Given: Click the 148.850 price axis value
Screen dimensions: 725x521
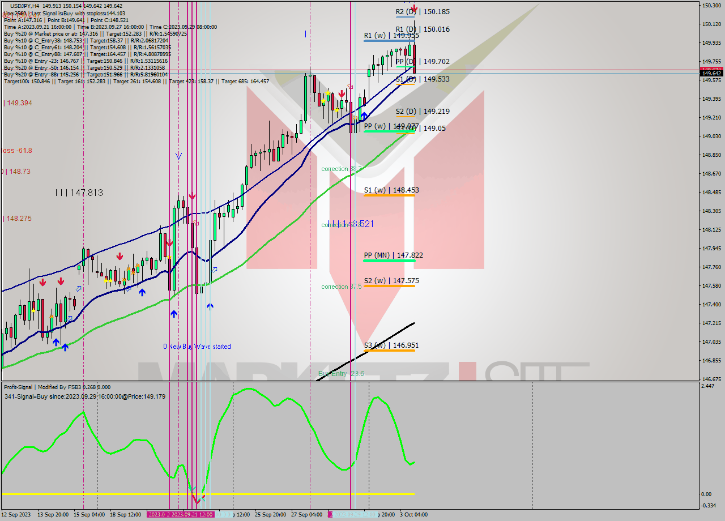Looking at the screenshot, I should click(711, 155).
